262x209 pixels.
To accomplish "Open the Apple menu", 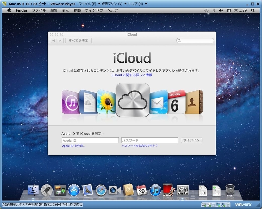I will pos(9,10).
